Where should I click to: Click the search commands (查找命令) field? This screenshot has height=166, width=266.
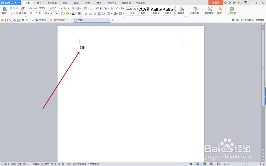pyautogui.click(x=253, y=20)
